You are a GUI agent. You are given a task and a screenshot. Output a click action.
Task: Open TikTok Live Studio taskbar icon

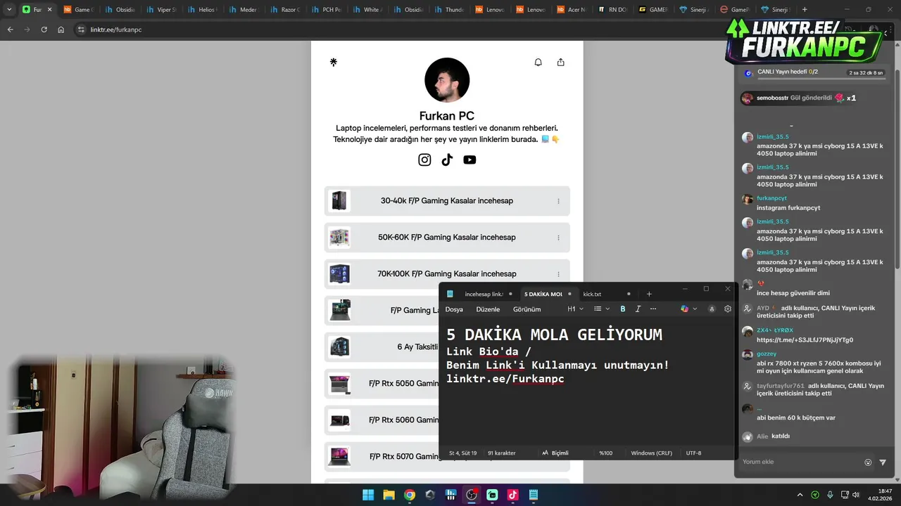tap(512, 495)
